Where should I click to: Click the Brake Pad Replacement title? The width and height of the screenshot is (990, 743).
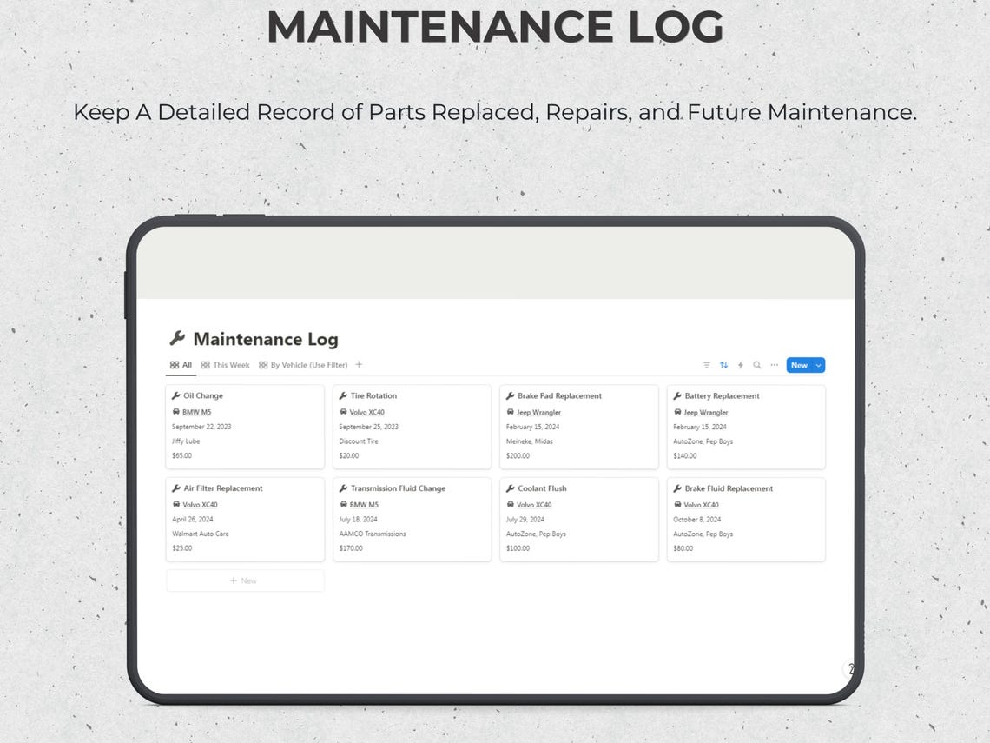click(x=559, y=395)
